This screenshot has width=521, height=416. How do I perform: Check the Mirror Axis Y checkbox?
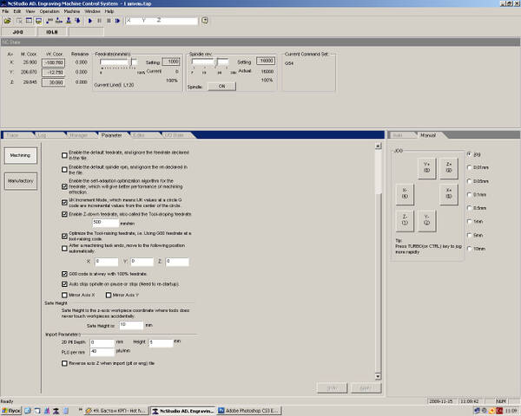click(109, 295)
